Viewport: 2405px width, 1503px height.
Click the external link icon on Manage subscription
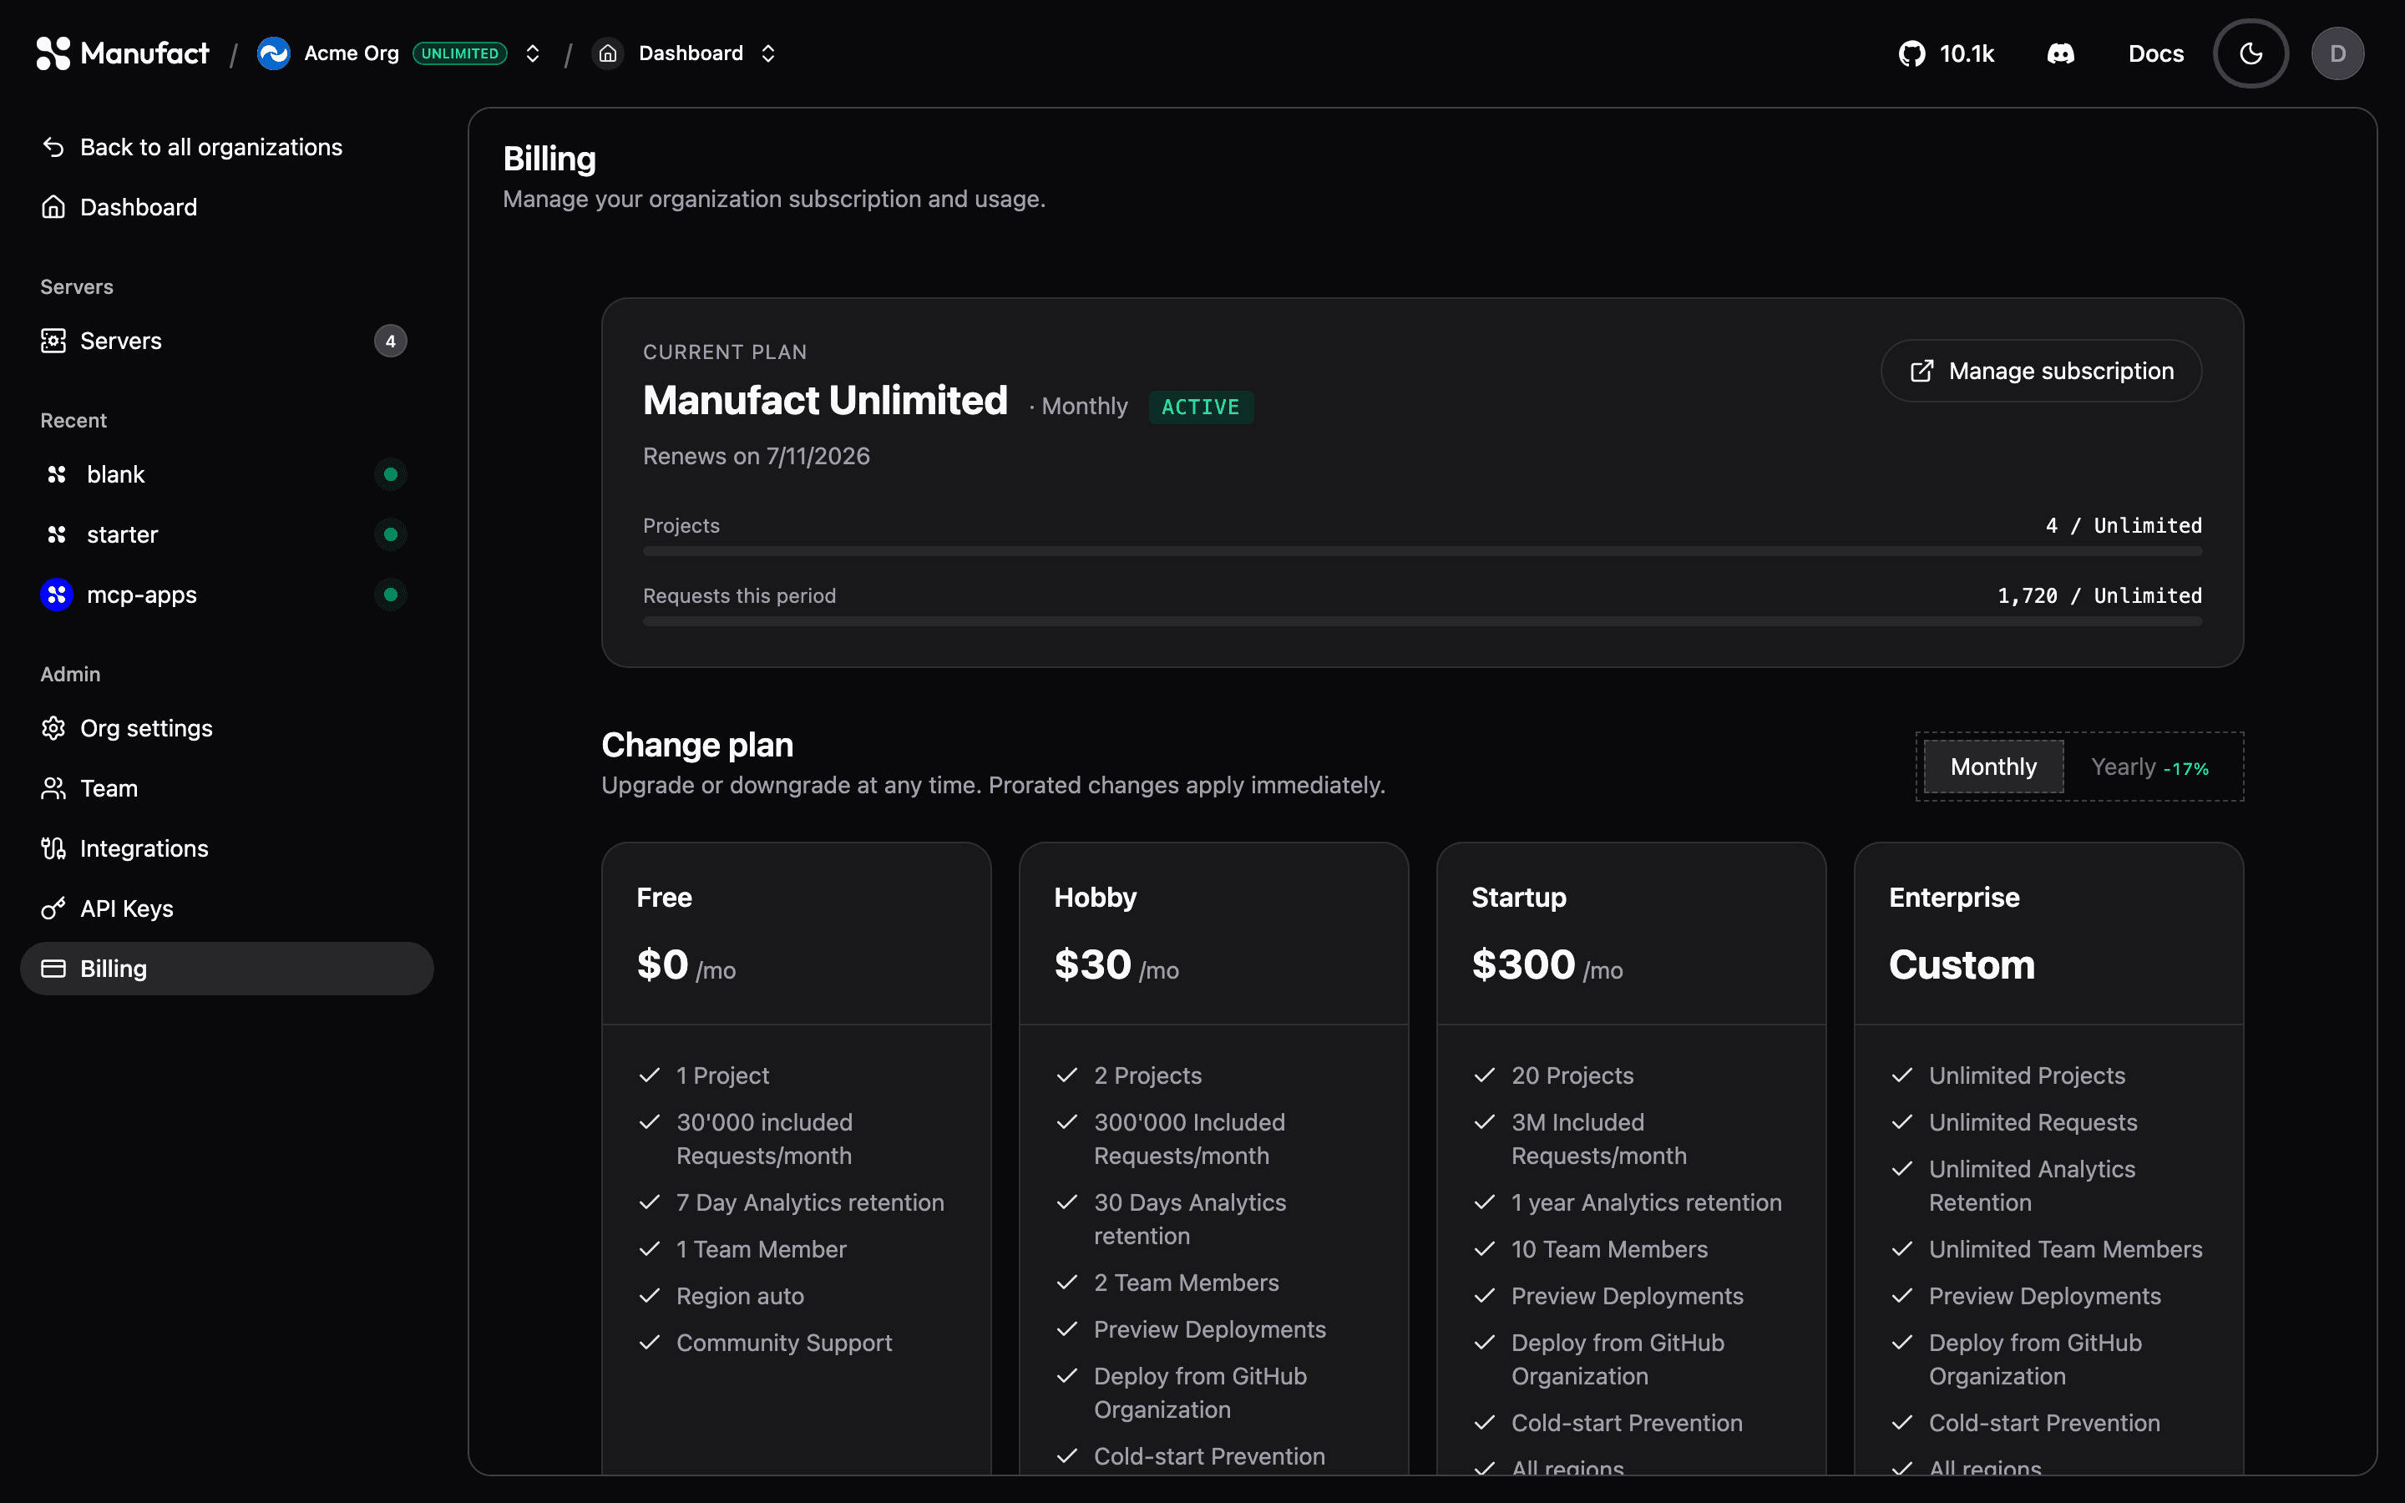[1922, 371]
